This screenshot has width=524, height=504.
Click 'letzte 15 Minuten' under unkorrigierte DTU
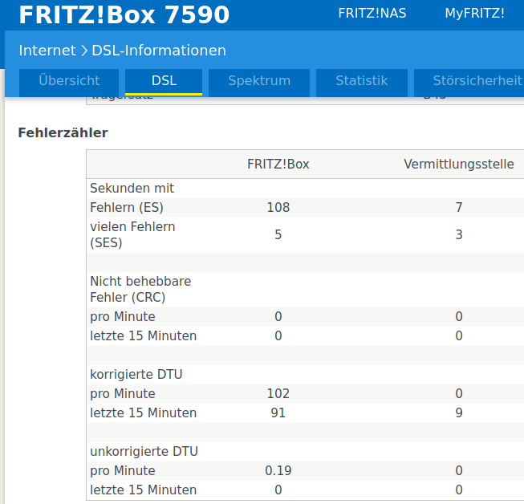click(x=144, y=490)
